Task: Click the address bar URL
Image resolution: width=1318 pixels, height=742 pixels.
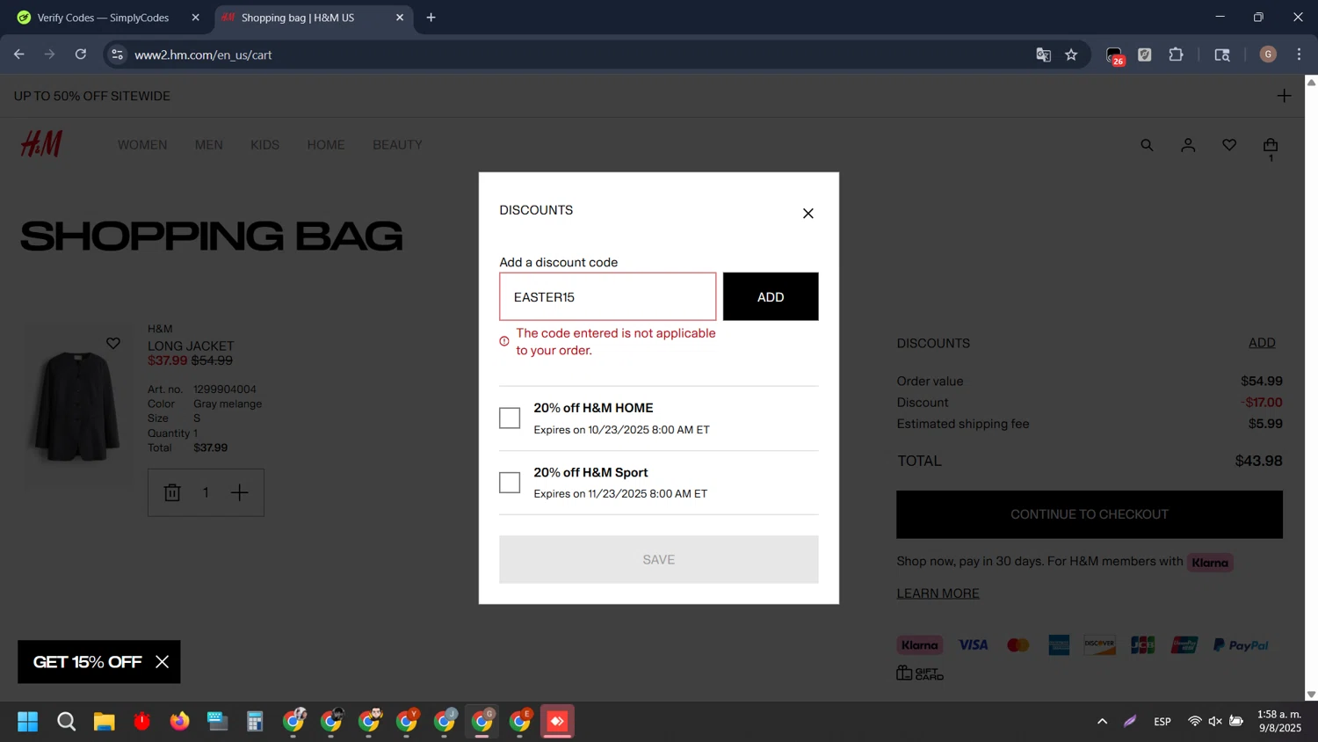Action: (203, 55)
